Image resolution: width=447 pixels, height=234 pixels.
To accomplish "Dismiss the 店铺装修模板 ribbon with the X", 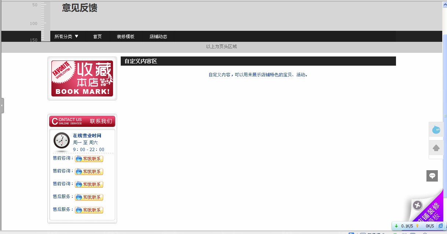I will click(417, 205).
